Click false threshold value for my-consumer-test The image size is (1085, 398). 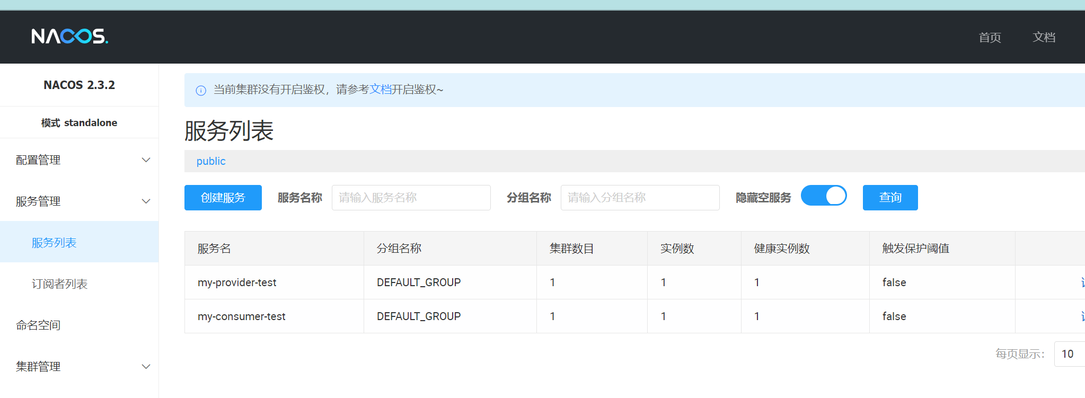(894, 316)
